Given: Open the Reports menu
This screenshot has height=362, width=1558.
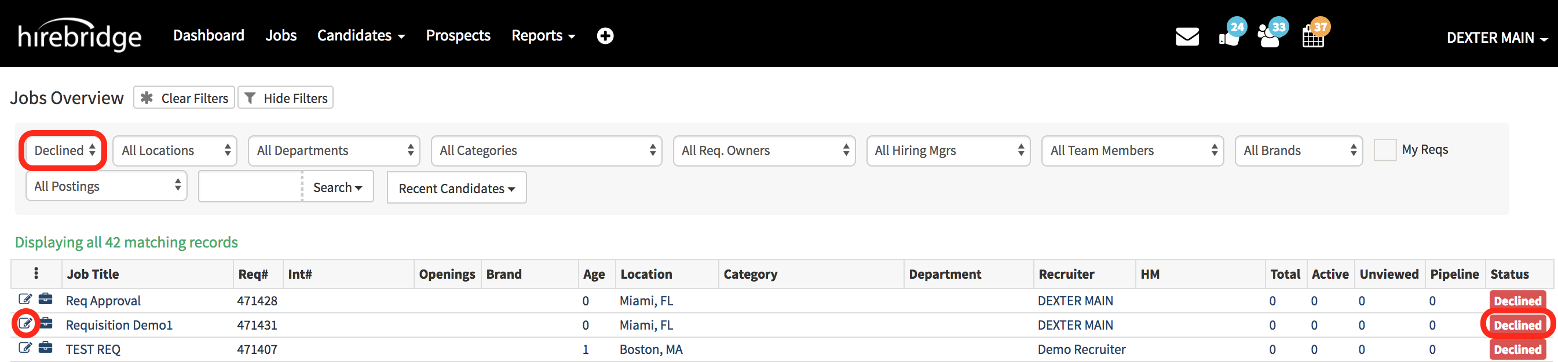Looking at the screenshot, I should 543,36.
